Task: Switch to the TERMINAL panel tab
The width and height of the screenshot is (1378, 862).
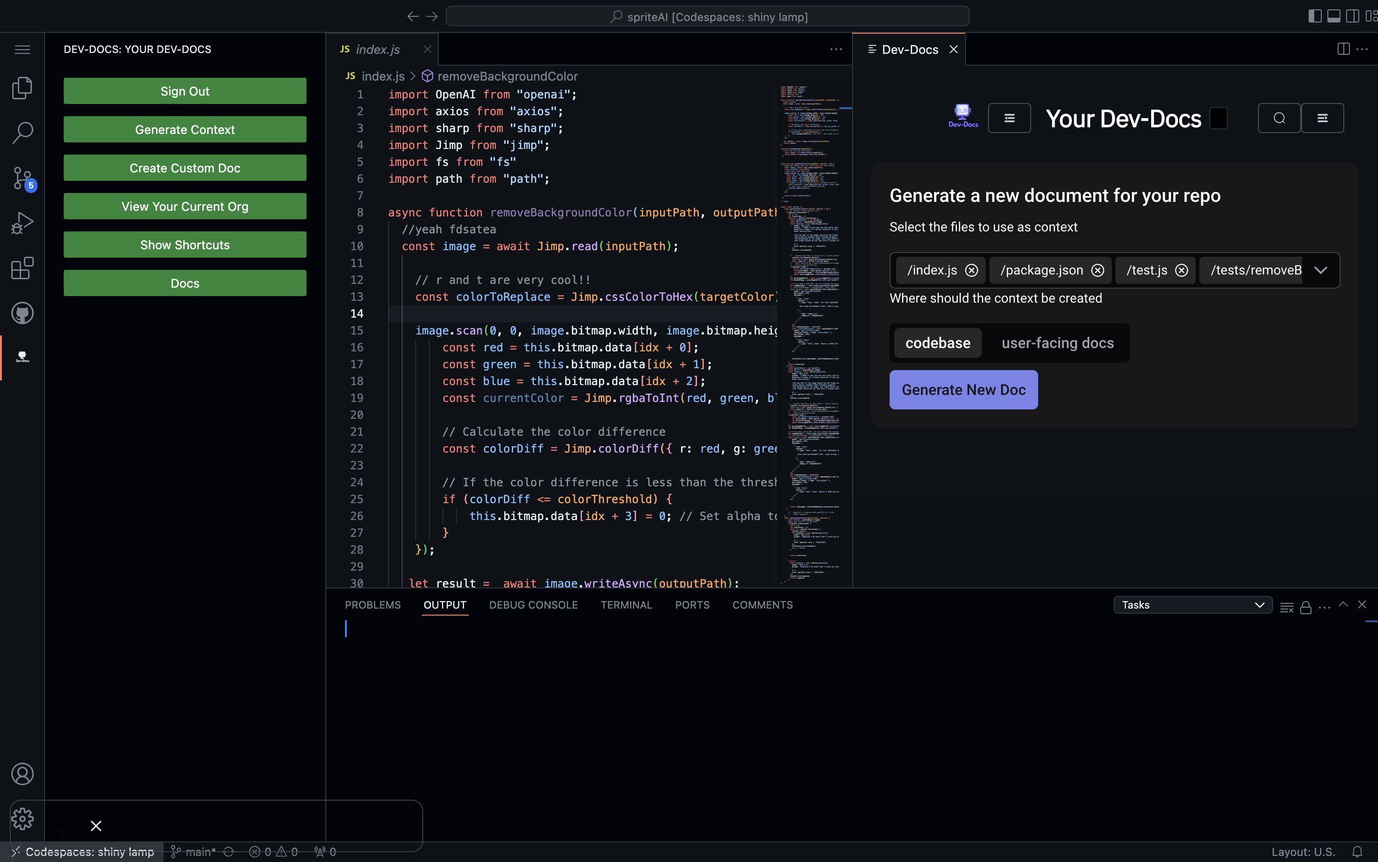Action: coord(626,605)
